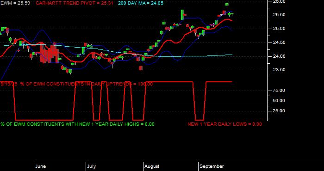Click the 25.00 percent axis value
Viewport: 324px width, 171px height.
(279, 111)
